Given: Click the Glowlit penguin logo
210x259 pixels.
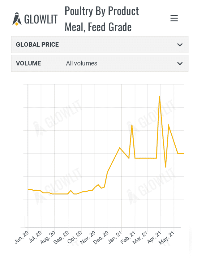Looking at the screenshot, I should click(16, 18).
